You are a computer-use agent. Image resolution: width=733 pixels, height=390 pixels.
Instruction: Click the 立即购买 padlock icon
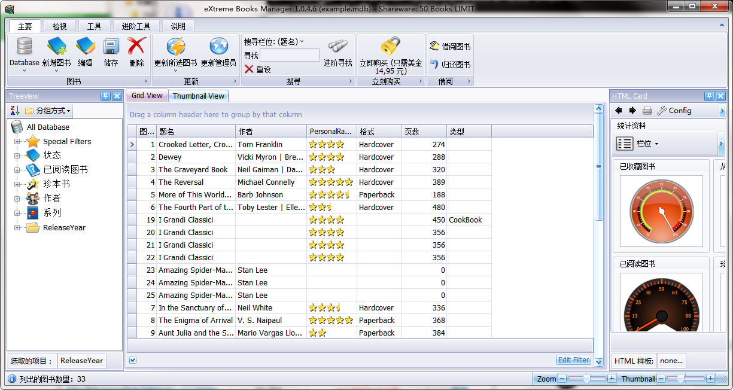[x=391, y=46]
